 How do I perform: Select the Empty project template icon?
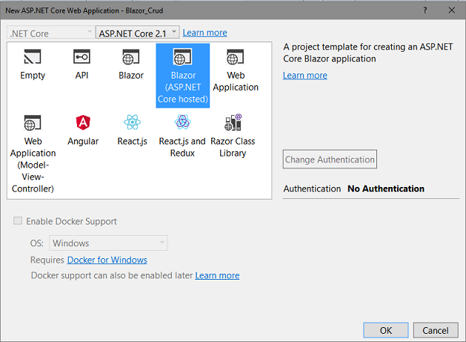point(33,56)
